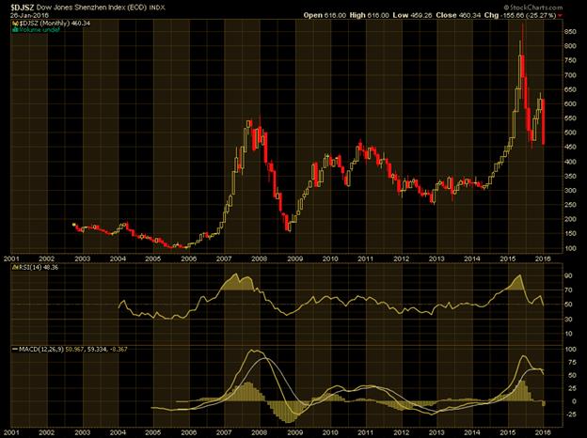The width and height of the screenshot is (587, 438).
Task: Click 25 on the MACD axis
Action: (x=571, y=389)
